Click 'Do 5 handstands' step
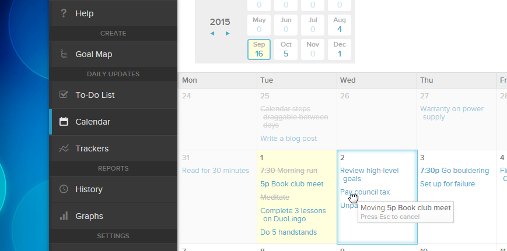Viewport: 507px width, 251px height. 288,232
